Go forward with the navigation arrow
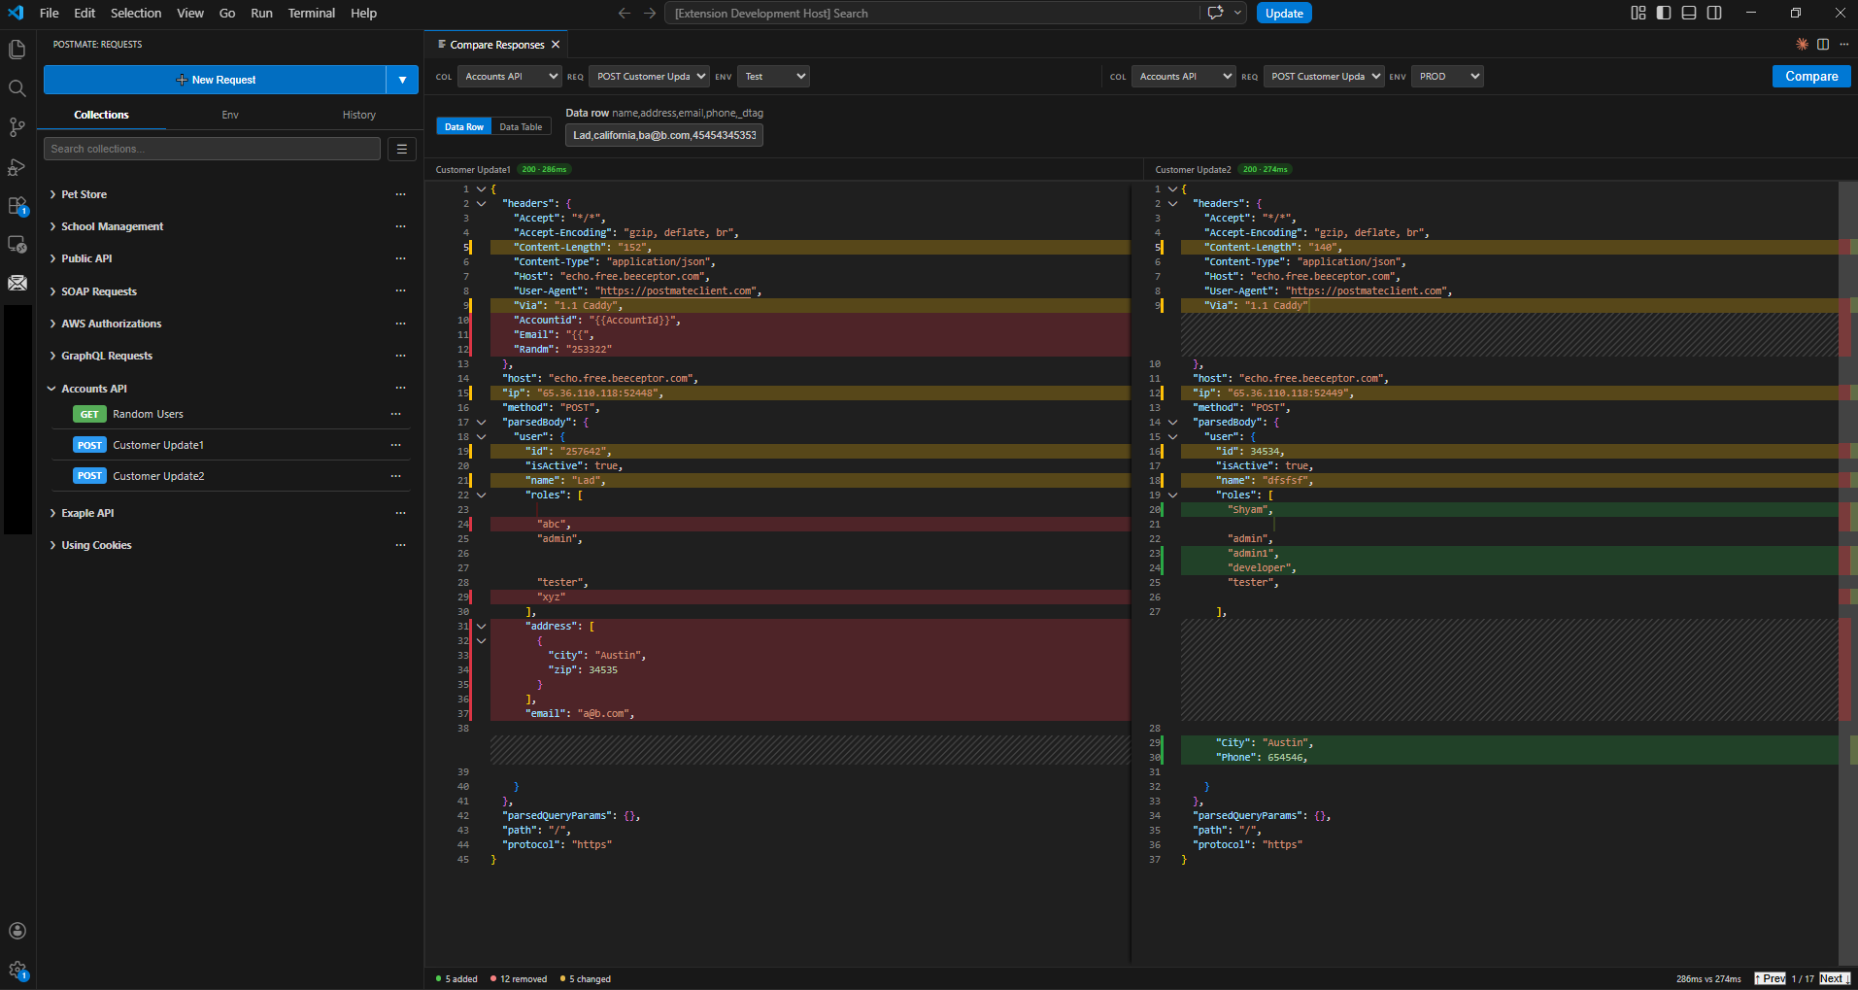The height and width of the screenshot is (990, 1858). coord(650,13)
